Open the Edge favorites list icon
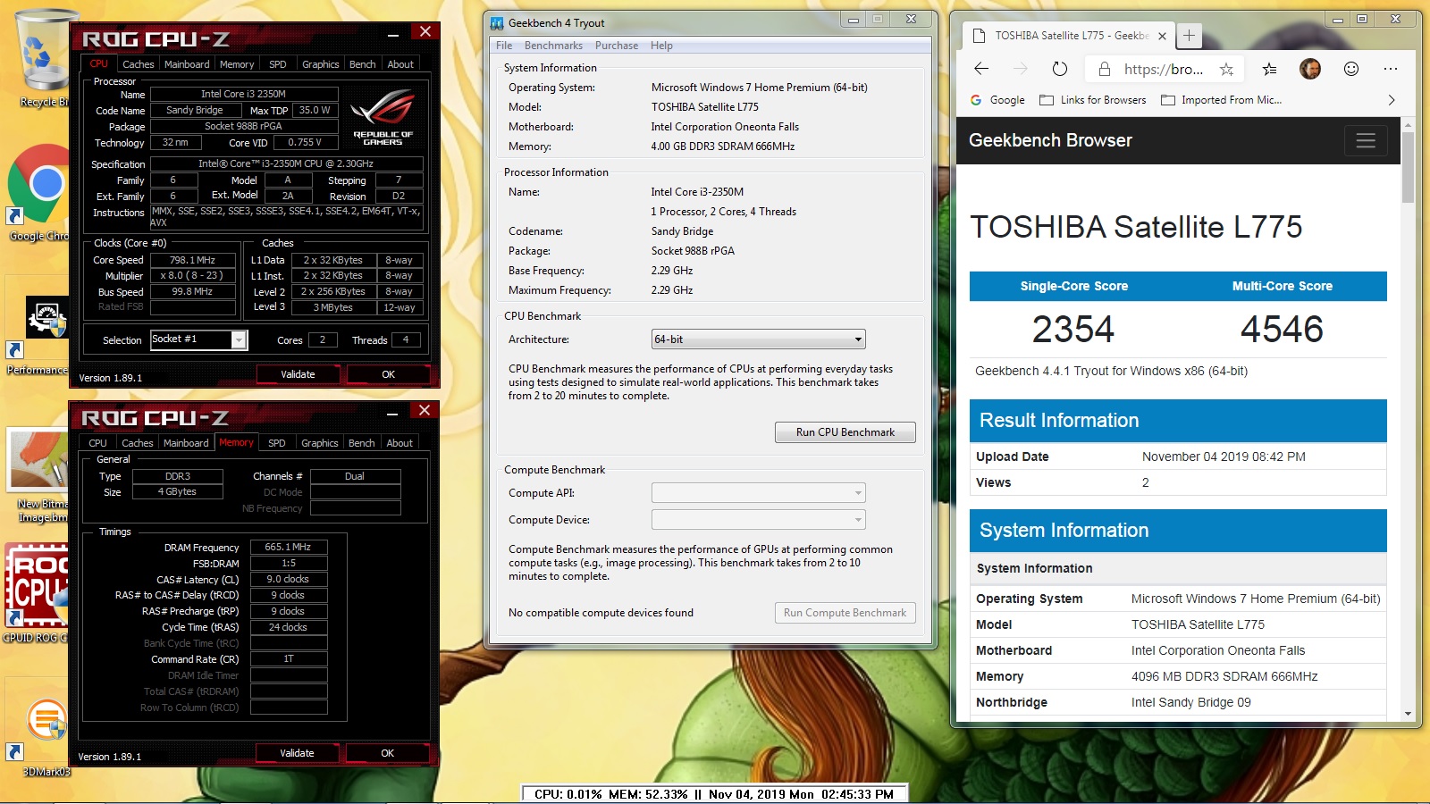 pos(1269,69)
